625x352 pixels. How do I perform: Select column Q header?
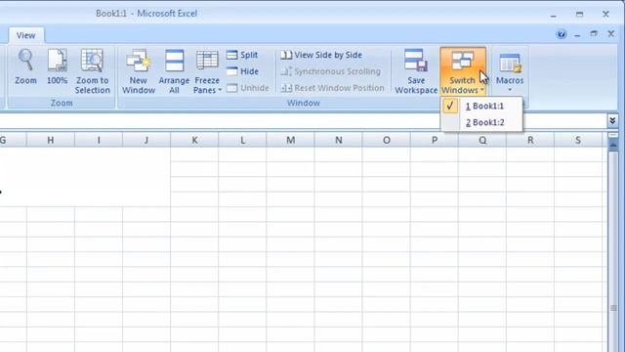point(482,140)
